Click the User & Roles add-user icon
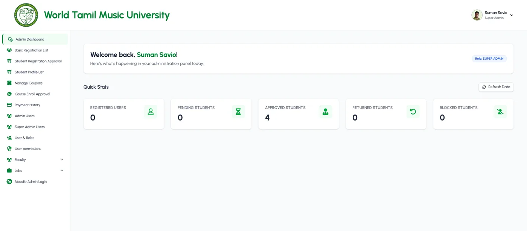 [x=9, y=138]
